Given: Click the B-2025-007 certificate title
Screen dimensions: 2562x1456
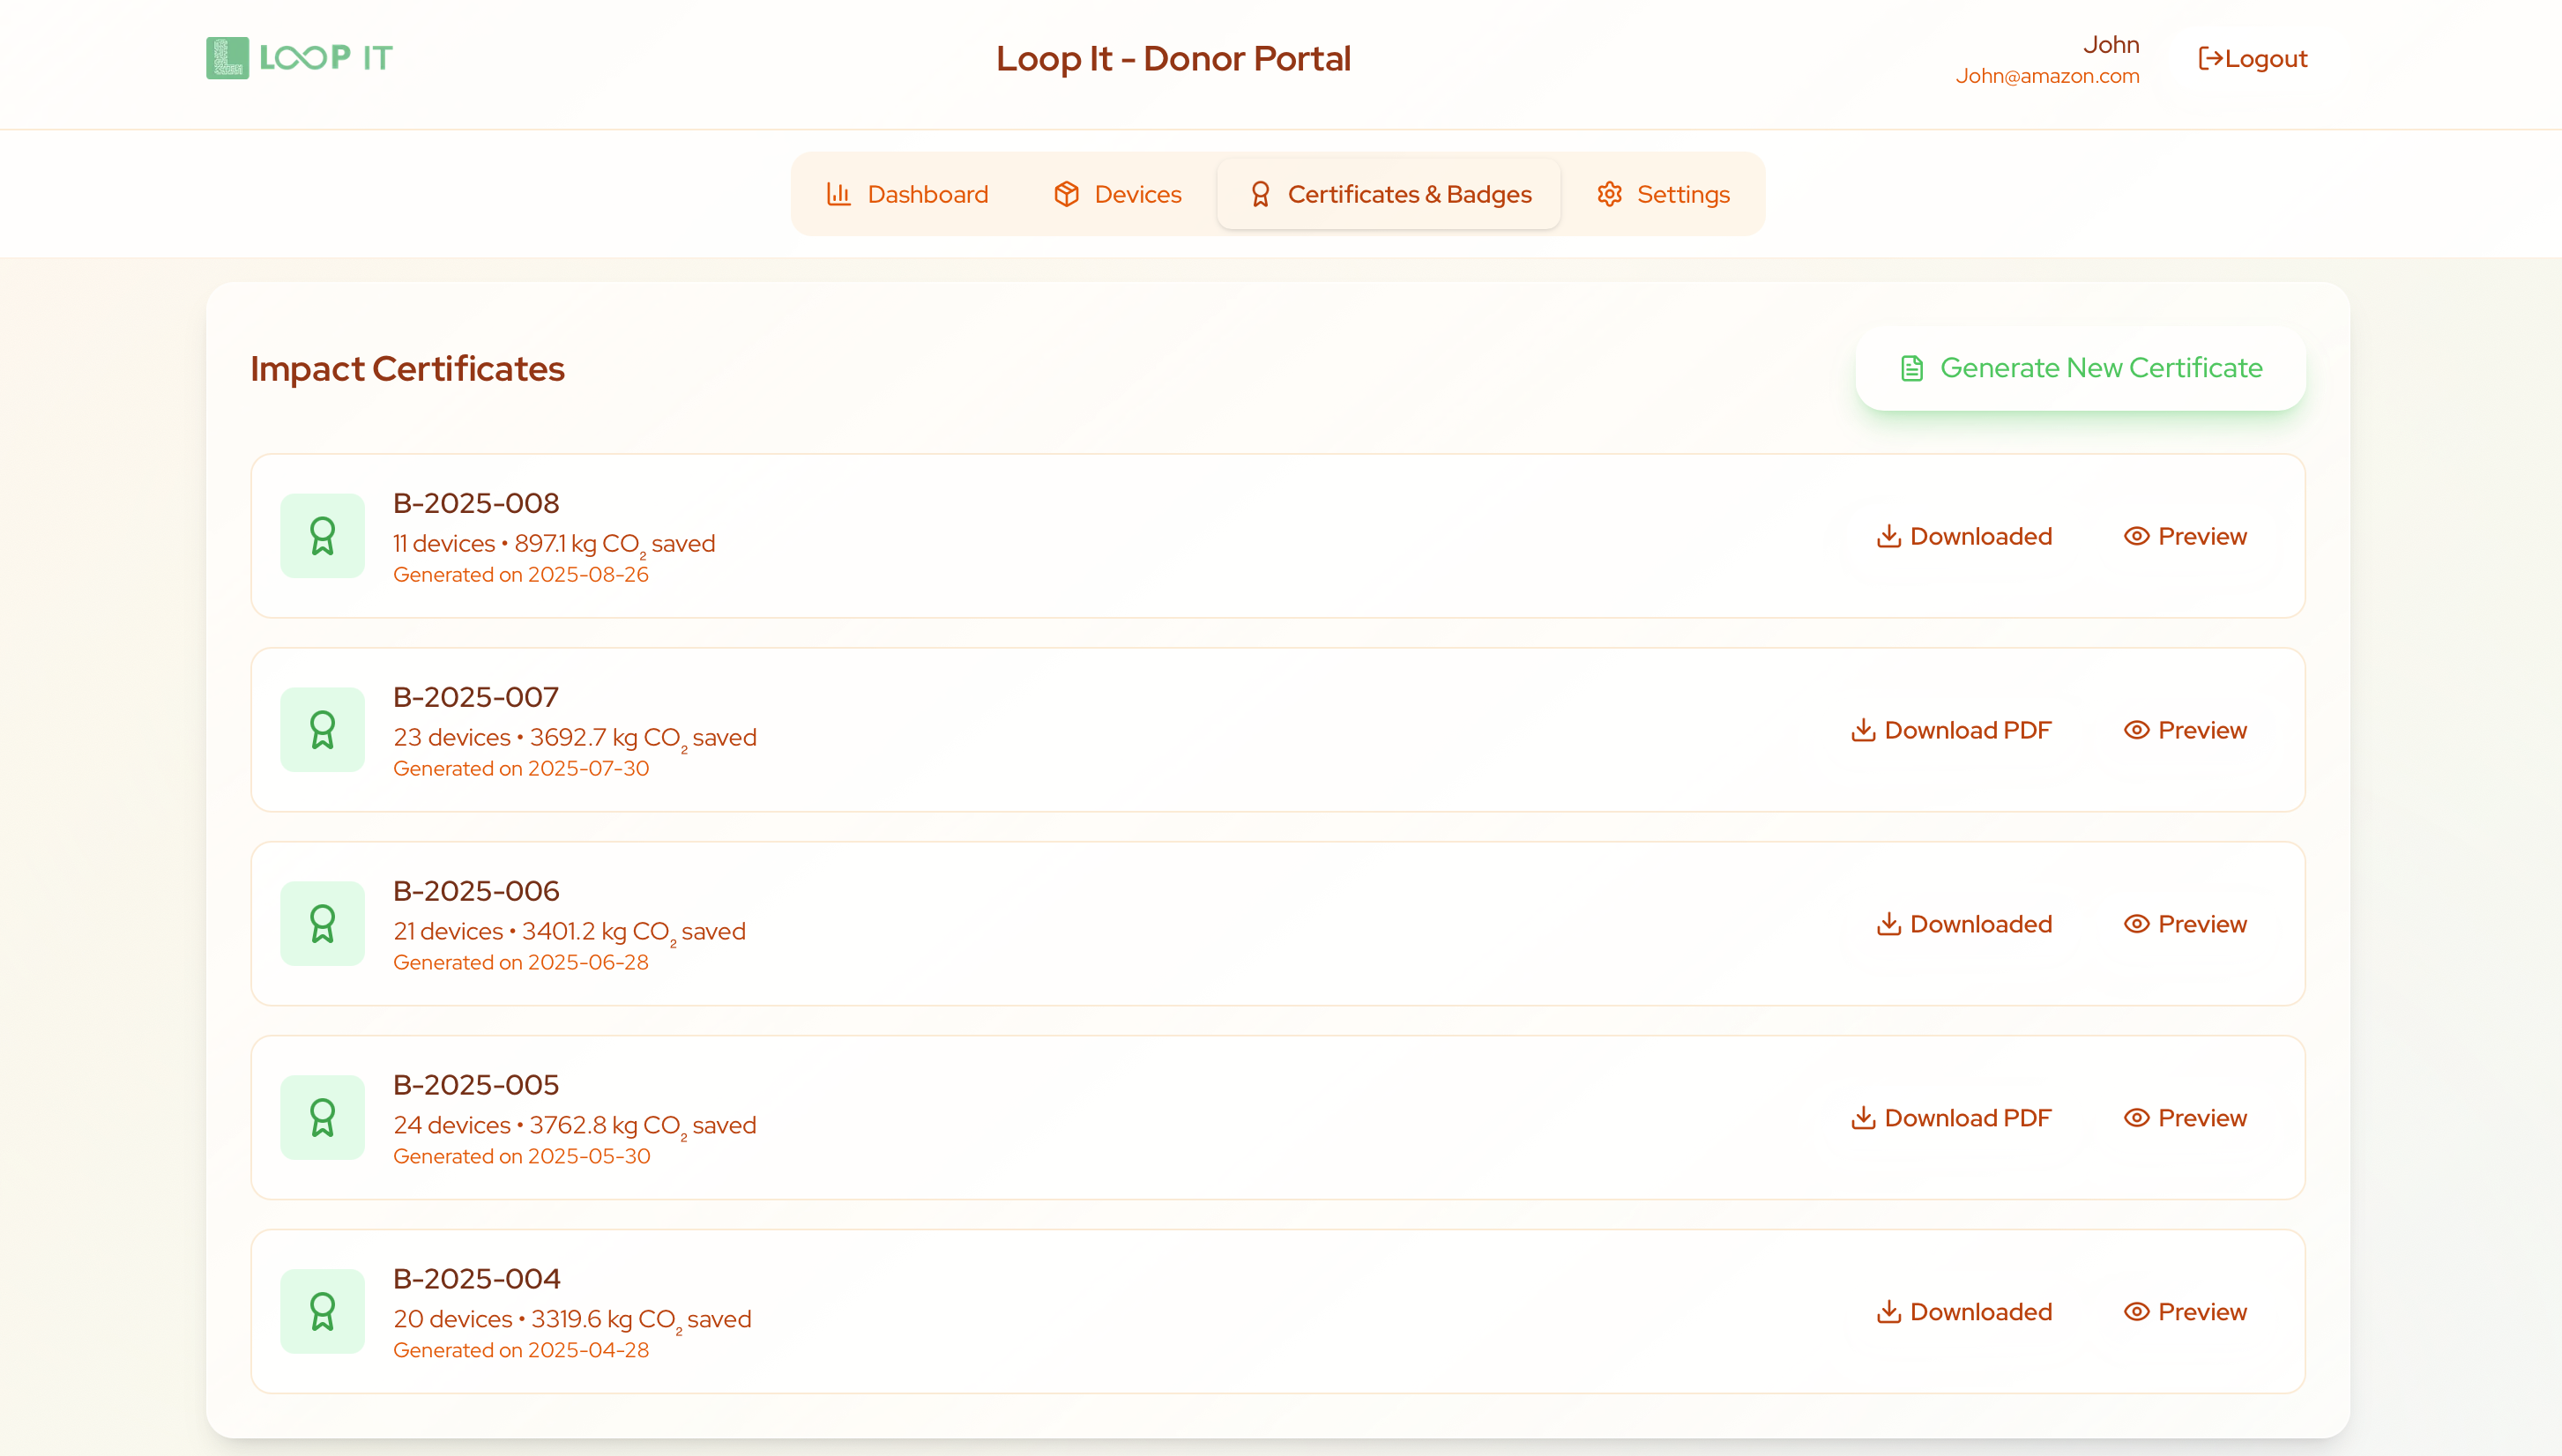Looking at the screenshot, I should click(475, 697).
